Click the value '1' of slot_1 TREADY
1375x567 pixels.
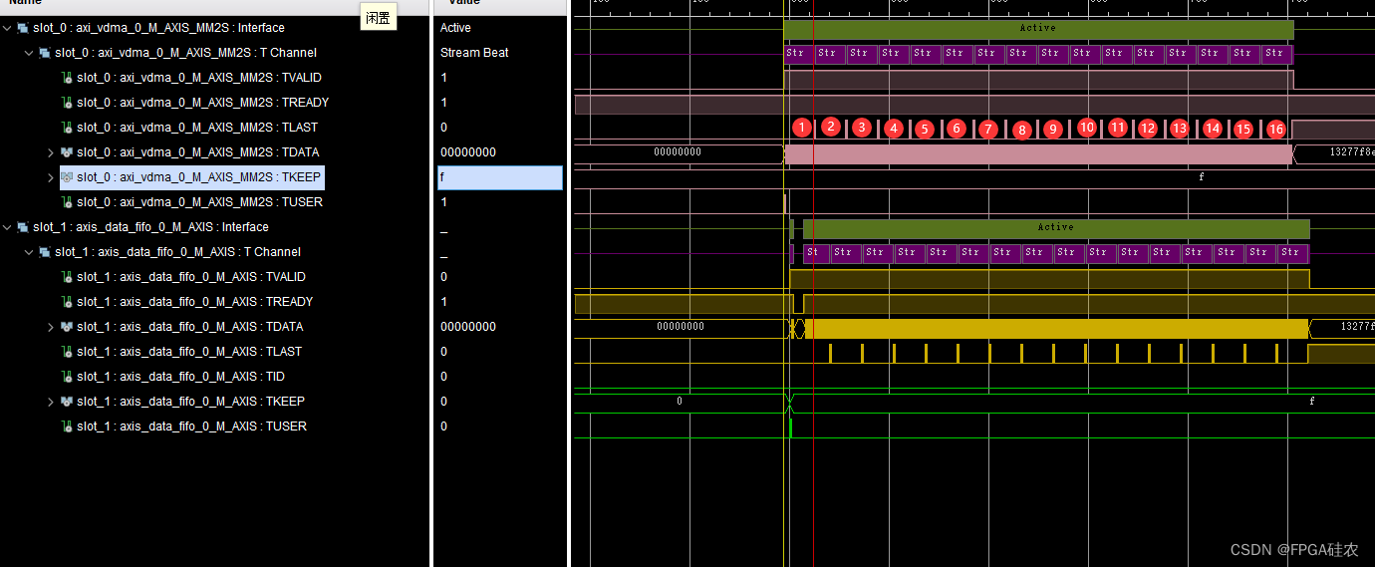coord(443,302)
